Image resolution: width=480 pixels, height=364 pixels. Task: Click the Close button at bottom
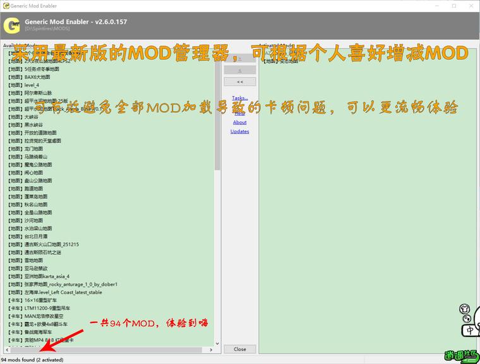240,349
